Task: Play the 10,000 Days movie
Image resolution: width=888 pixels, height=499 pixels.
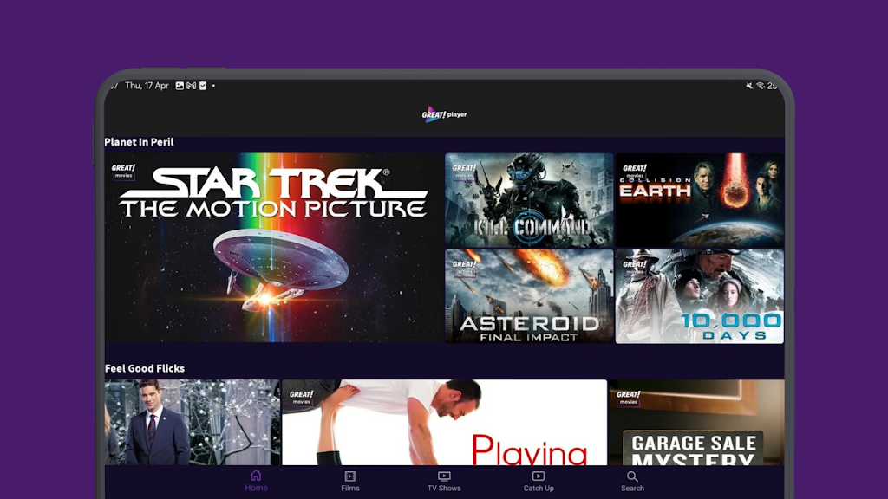Action: tap(699, 296)
